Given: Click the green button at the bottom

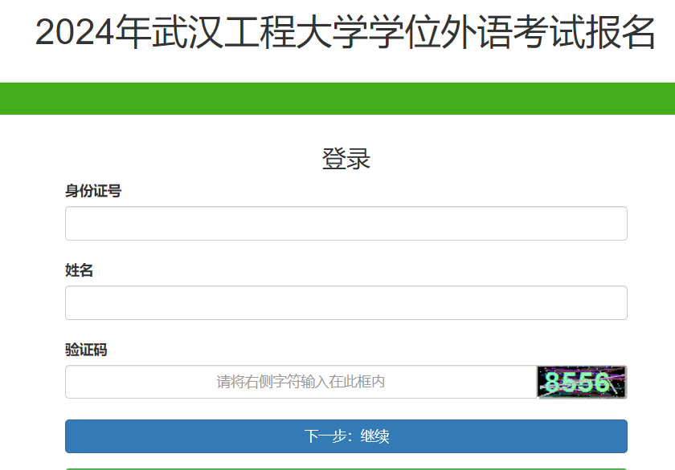Looking at the screenshot, I should [346, 466].
